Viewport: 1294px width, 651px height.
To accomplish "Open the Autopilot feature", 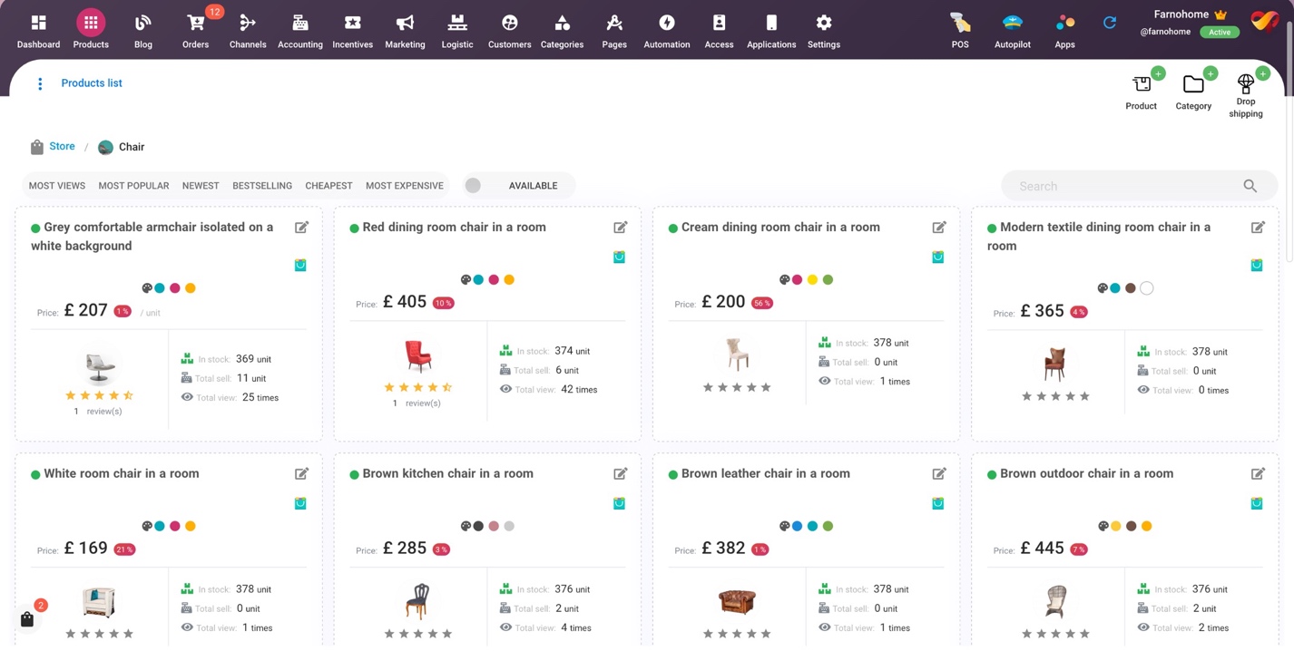I will coord(1013,30).
